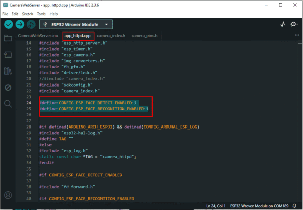303x210 pixels.
Task: Open the tab overflow three-dot menu
Action: 295,36
